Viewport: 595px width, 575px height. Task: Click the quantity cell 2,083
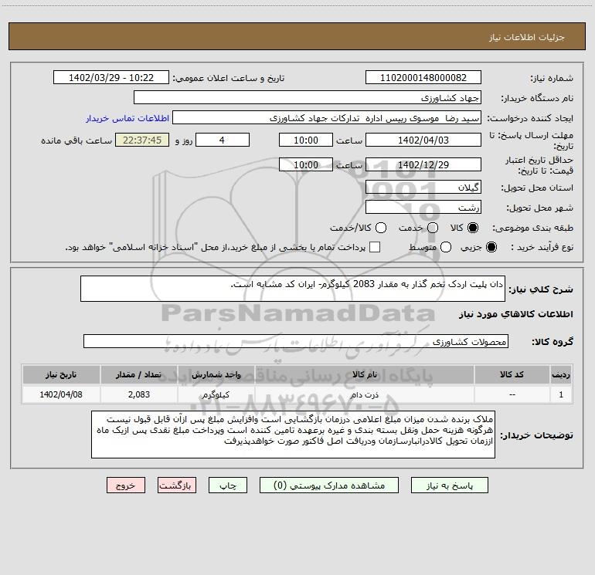point(139,394)
